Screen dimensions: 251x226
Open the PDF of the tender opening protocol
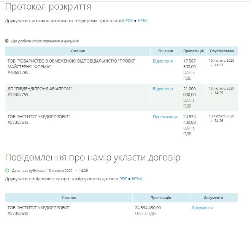pyautogui.click(x=129, y=21)
